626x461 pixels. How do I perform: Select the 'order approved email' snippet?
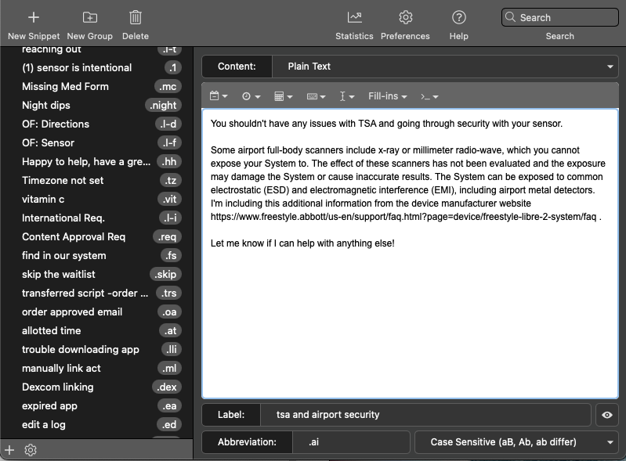[96, 312]
